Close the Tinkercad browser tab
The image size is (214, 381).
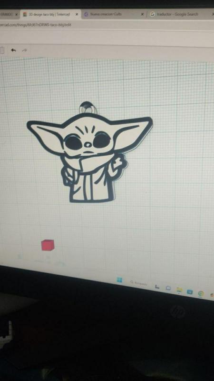77,14
